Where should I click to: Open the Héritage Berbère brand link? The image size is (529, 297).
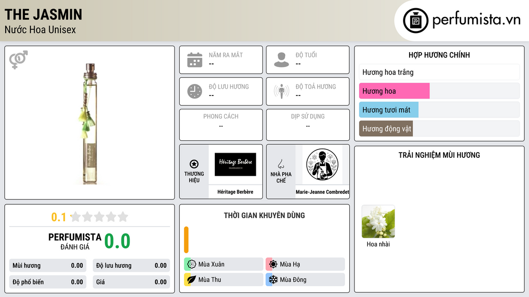(235, 192)
